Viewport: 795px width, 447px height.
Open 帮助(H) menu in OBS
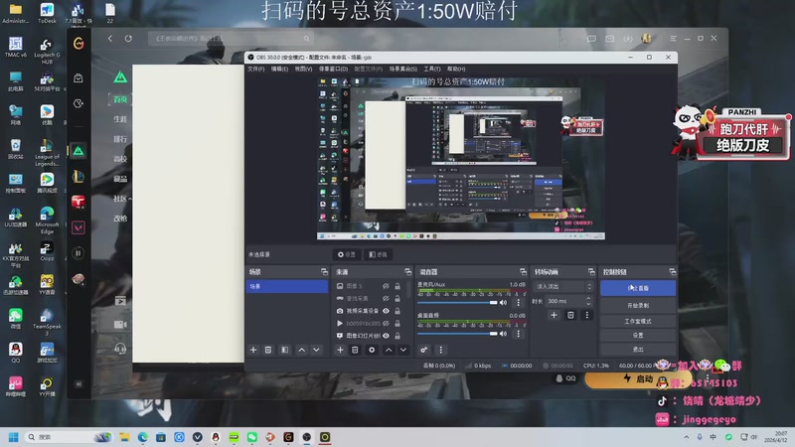pyautogui.click(x=456, y=69)
